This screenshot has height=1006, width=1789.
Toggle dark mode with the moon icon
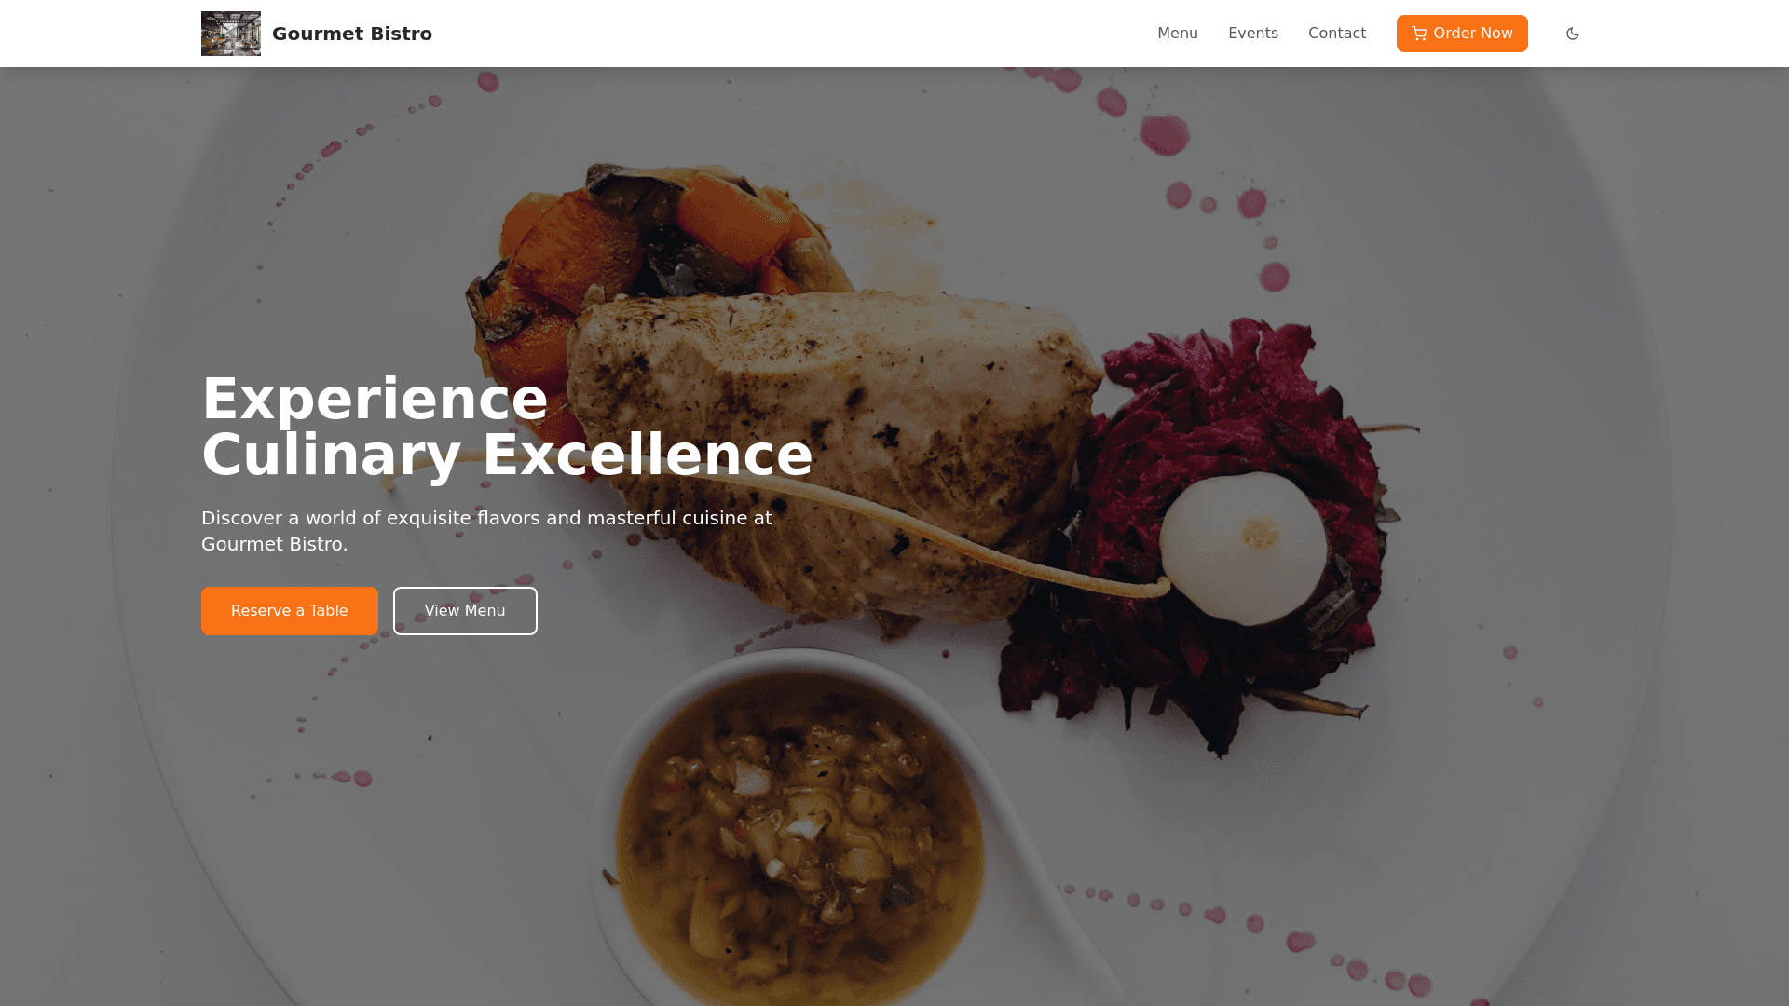click(1573, 34)
